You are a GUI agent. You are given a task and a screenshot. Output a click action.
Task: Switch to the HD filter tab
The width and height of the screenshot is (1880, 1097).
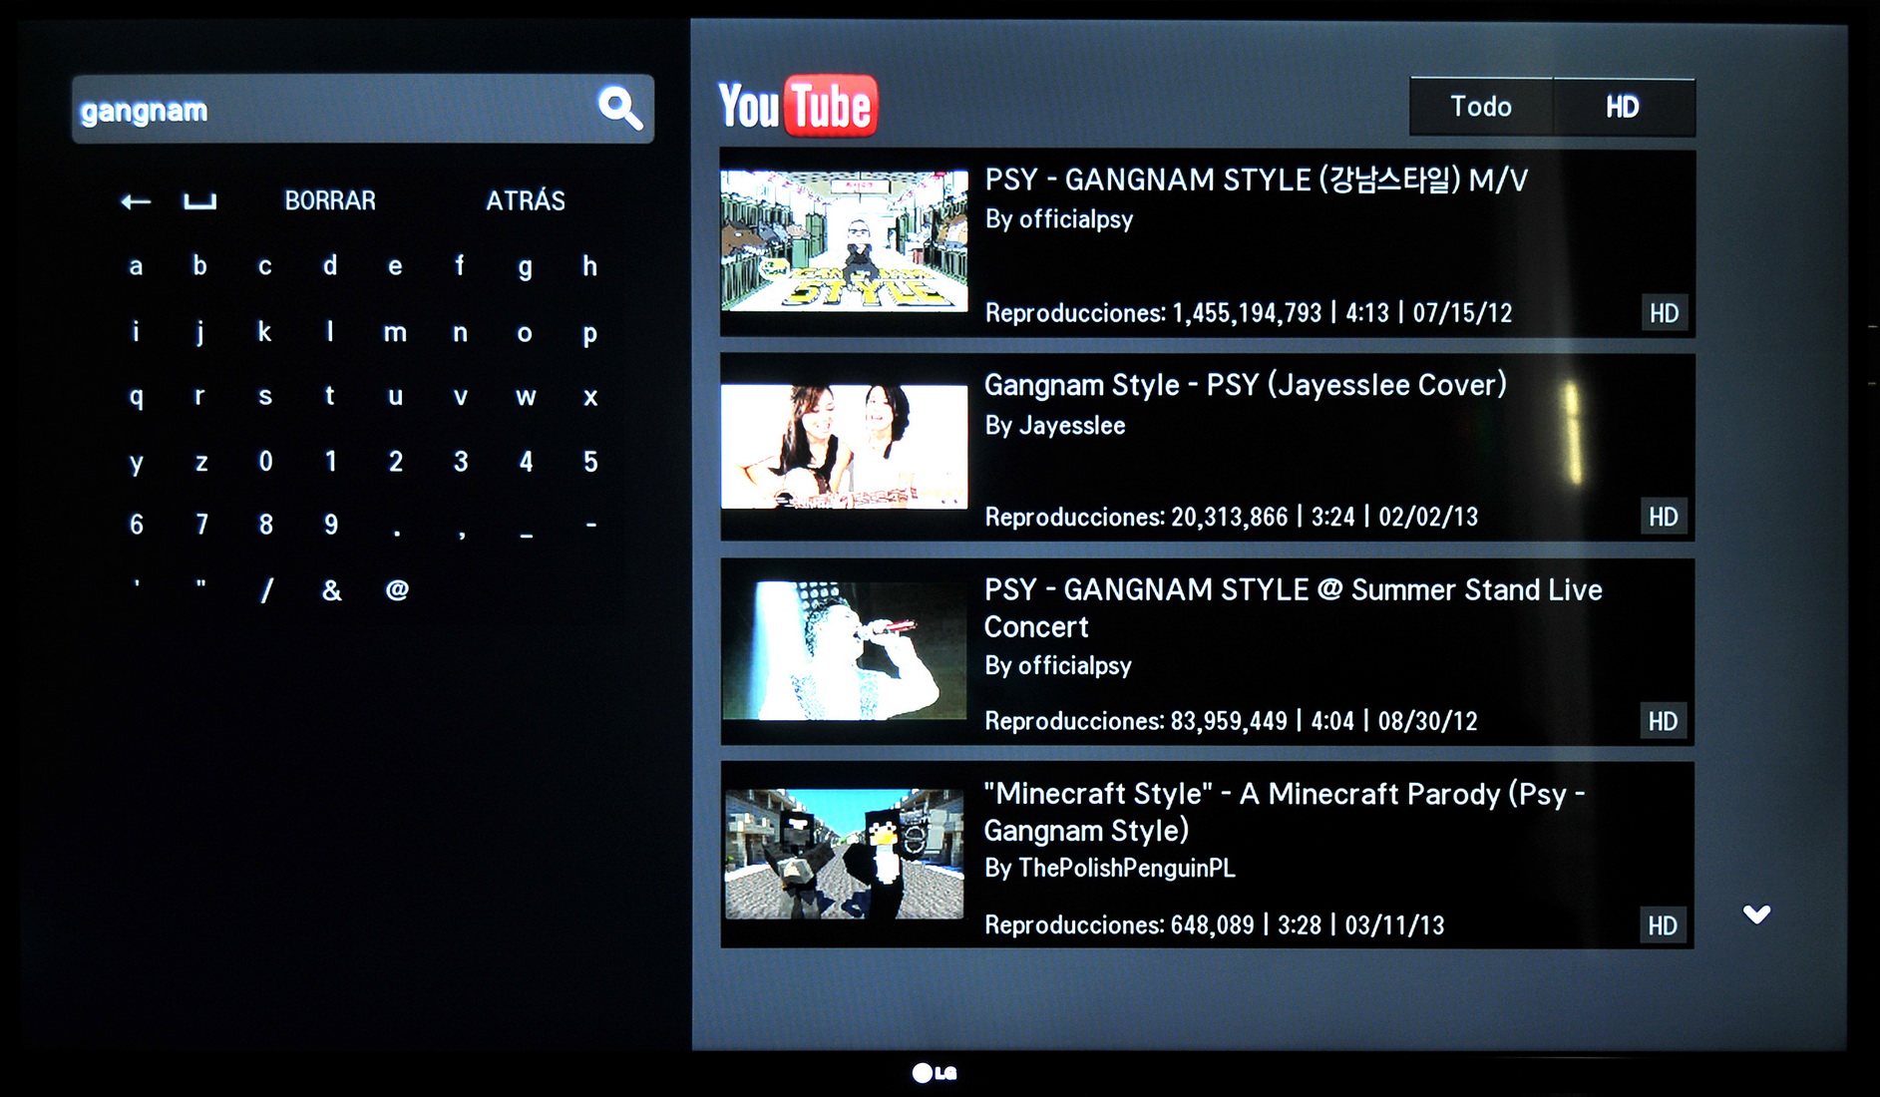[1623, 107]
